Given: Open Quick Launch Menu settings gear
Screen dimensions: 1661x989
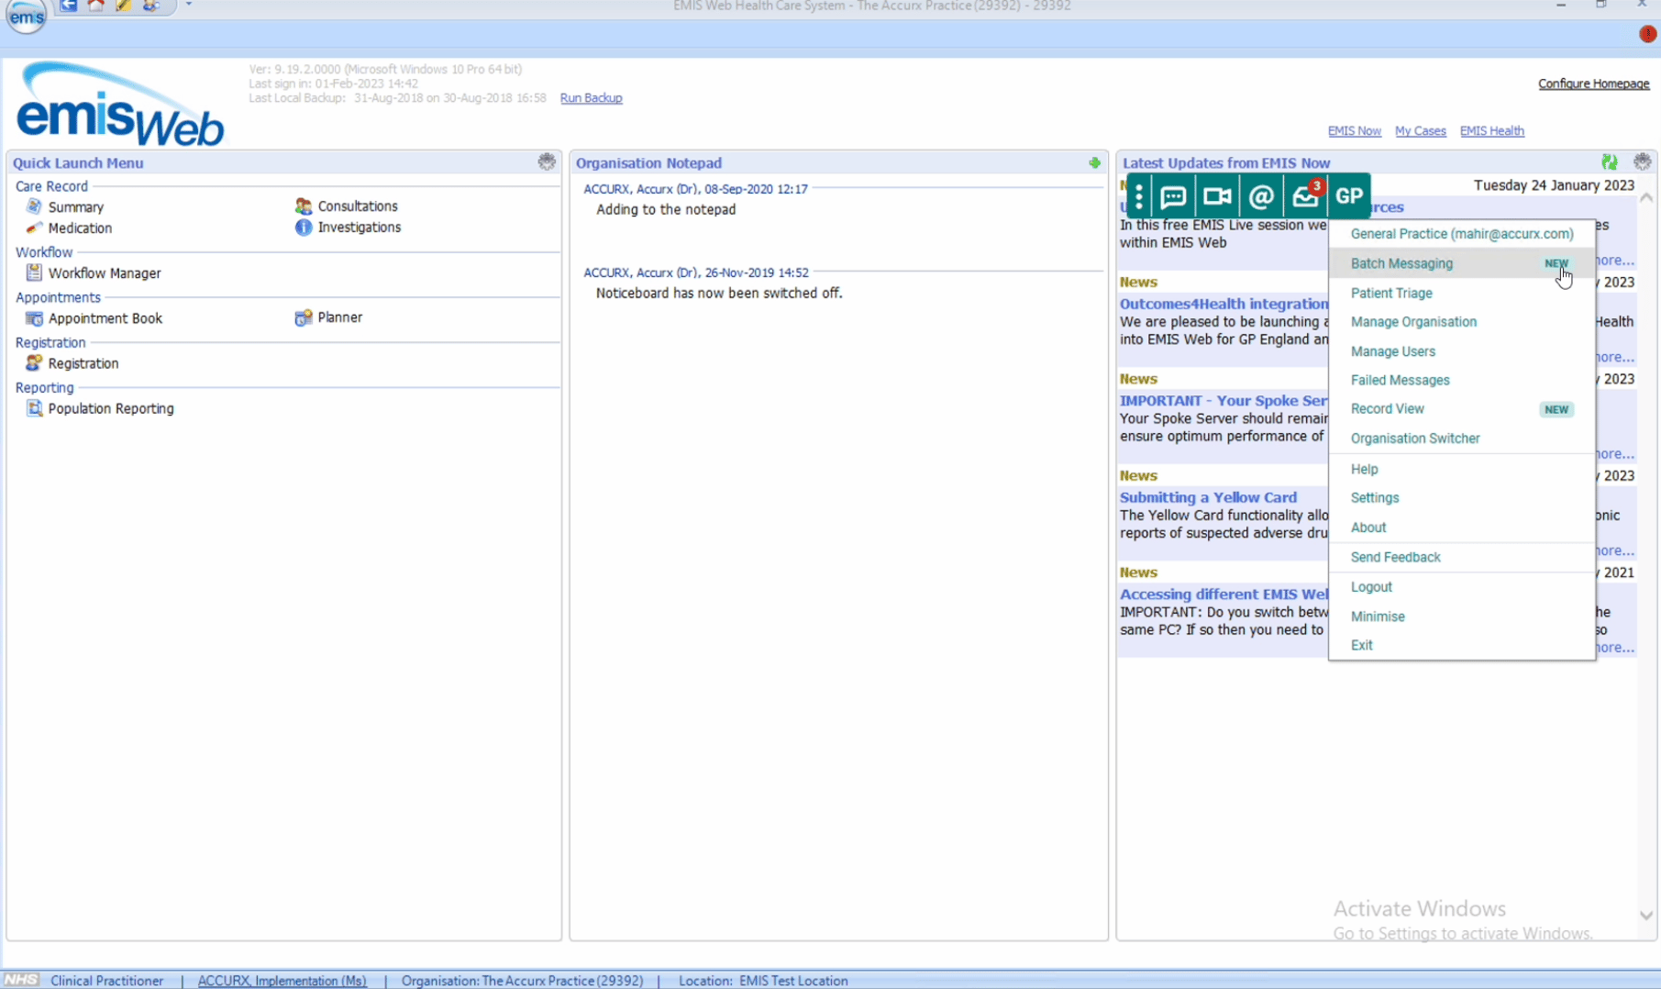Looking at the screenshot, I should [547, 161].
